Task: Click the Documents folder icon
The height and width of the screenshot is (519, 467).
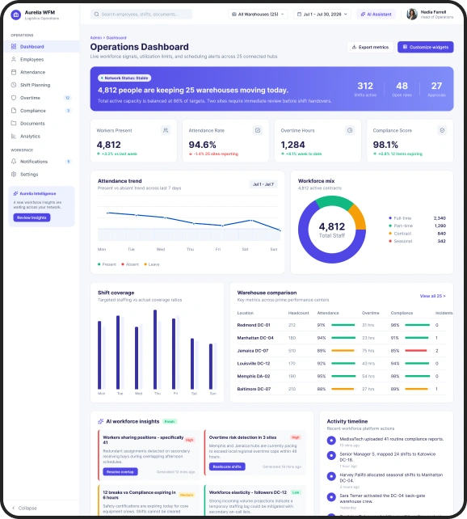Action: [x=14, y=123]
